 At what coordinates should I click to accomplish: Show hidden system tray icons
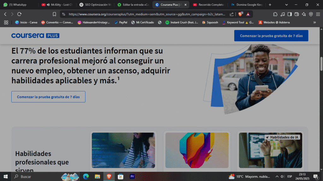pyautogui.click(x=277, y=177)
